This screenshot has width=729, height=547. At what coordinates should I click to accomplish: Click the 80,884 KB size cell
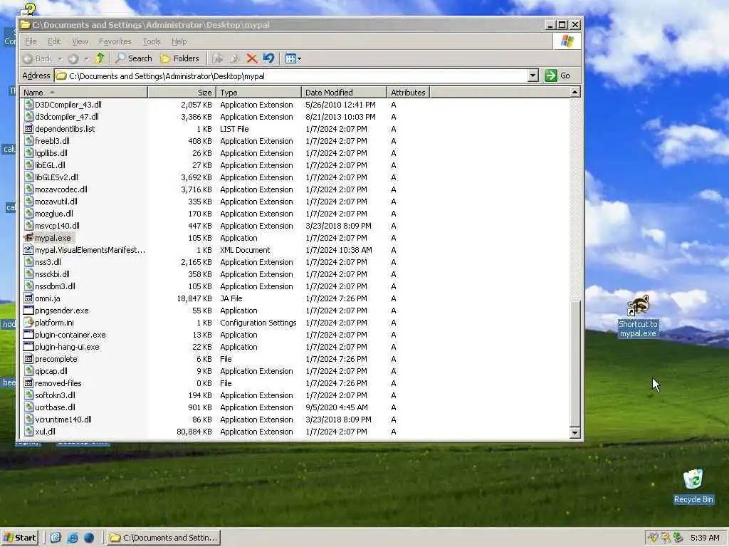[x=194, y=431]
